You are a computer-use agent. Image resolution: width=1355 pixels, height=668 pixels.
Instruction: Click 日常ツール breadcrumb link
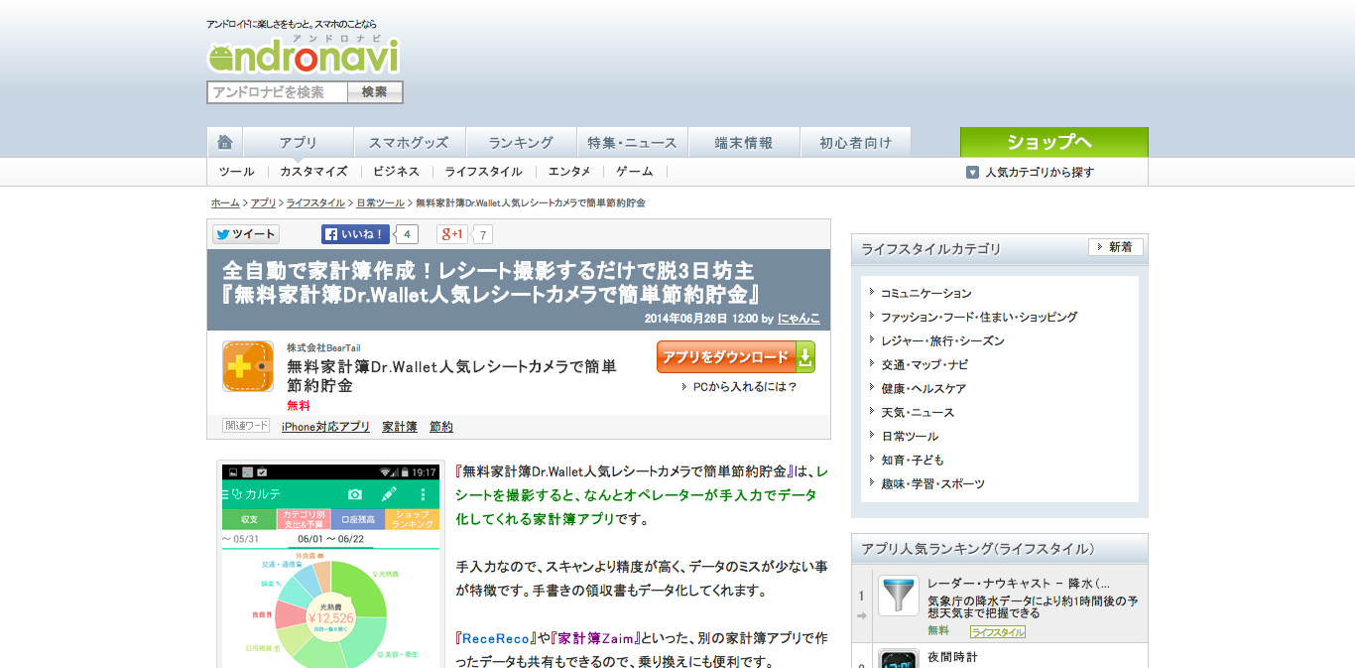pos(381,202)
